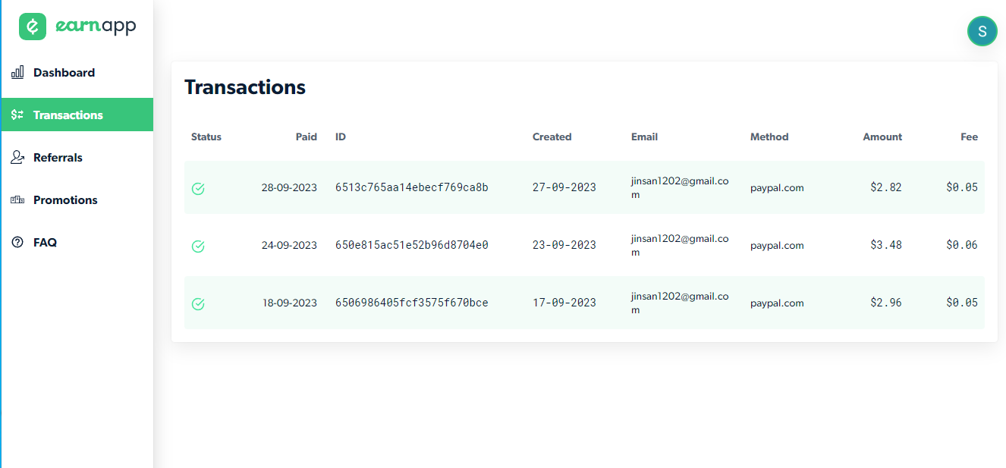The image size is (1006, 468).
Task: Click the $2.96 amount cell
Action: point(886,303)
